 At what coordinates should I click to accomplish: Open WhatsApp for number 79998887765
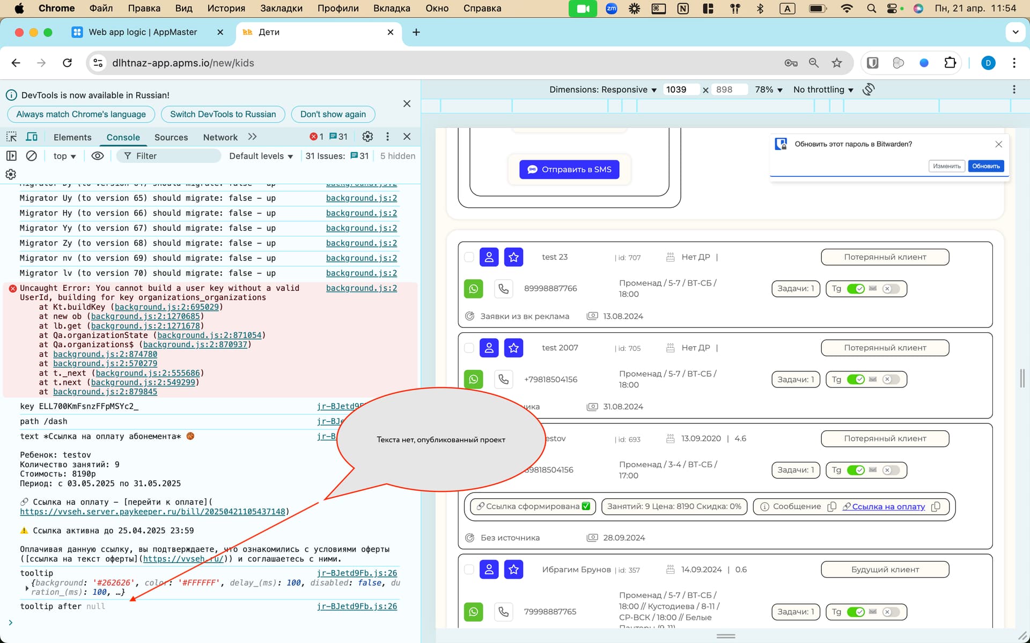473,611
